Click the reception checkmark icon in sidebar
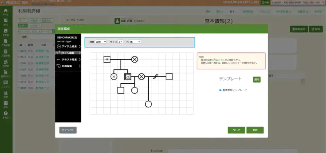The image size is (326, 153). pyautogui.click(x=6, y=20)
